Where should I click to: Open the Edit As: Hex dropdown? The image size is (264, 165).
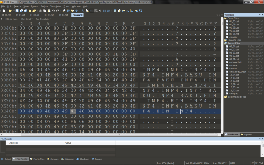[12, 19]
